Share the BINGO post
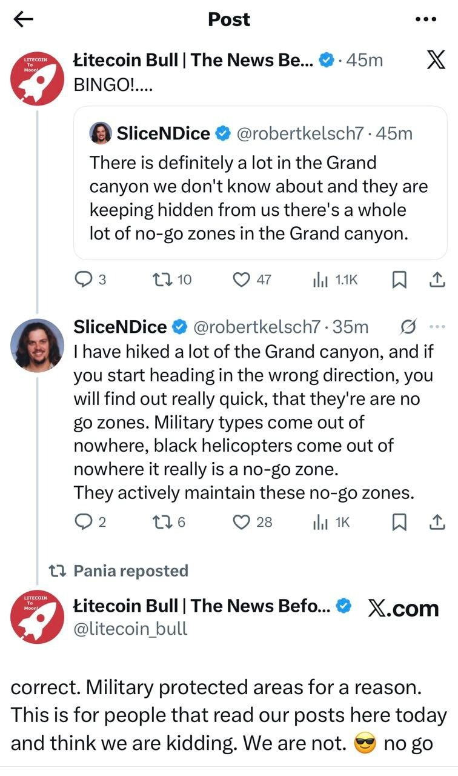 (437, 279)
